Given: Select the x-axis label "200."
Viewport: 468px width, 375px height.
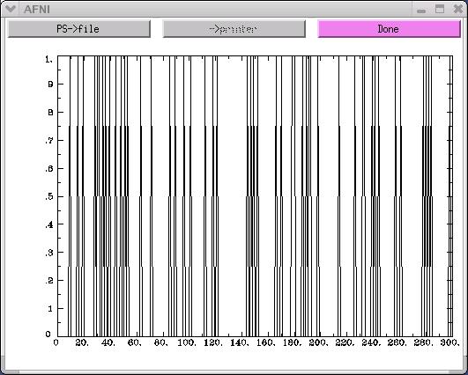Looking at the screenshot, I should [318, 342].
